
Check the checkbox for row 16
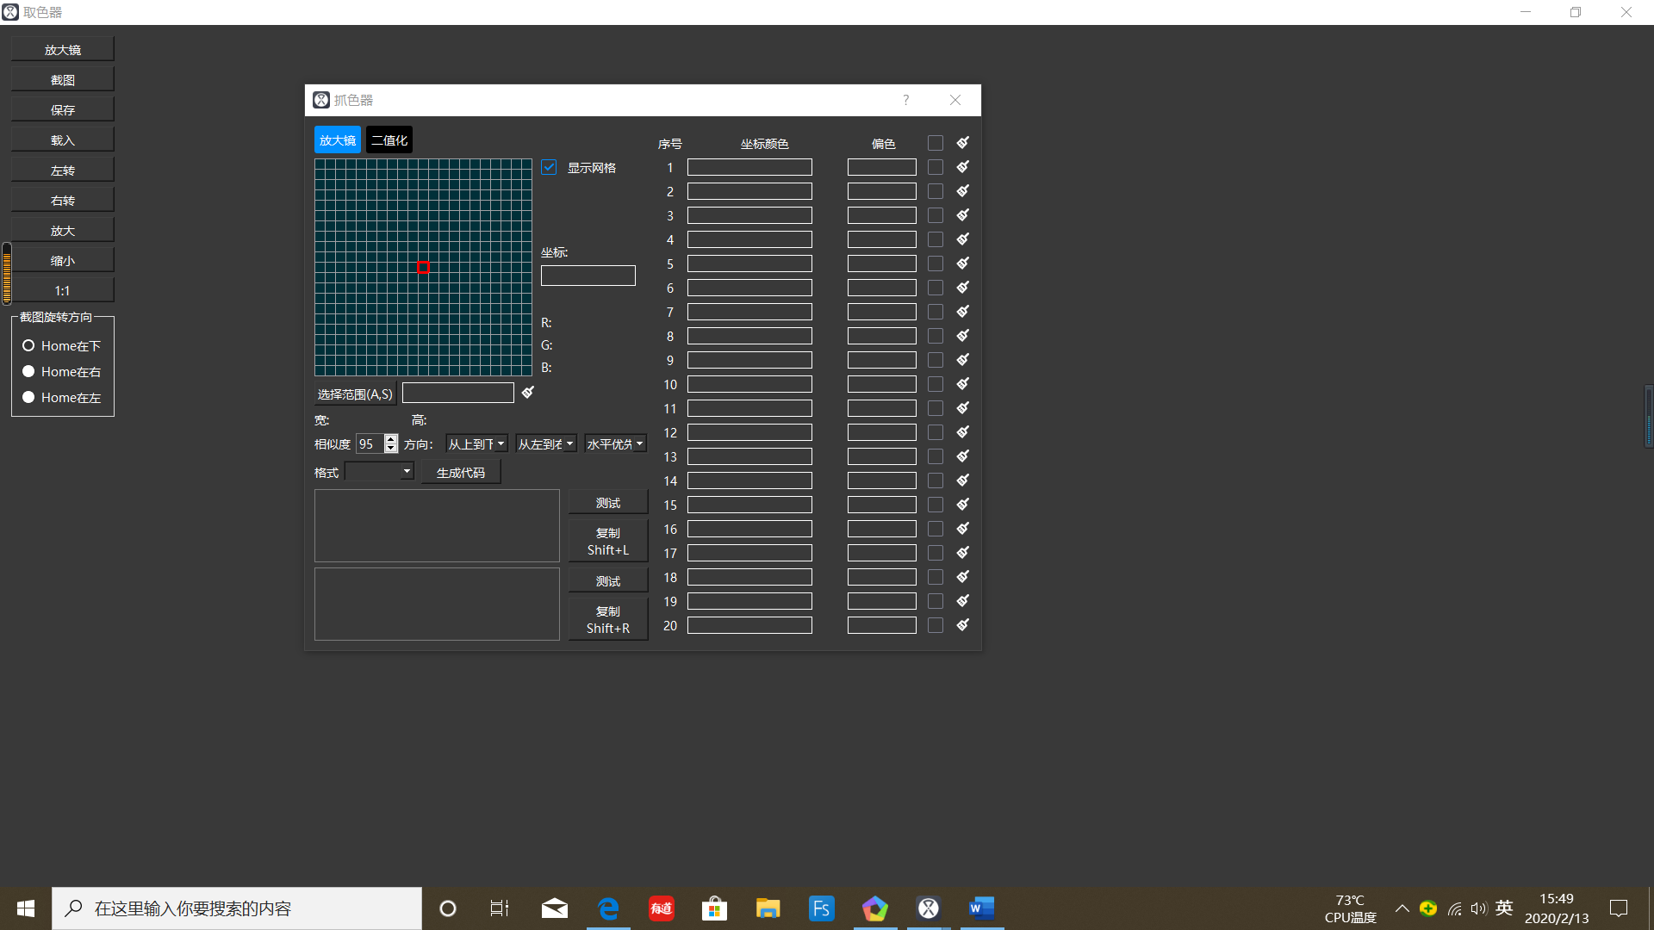pyautogui.click(x=936, y=529)
